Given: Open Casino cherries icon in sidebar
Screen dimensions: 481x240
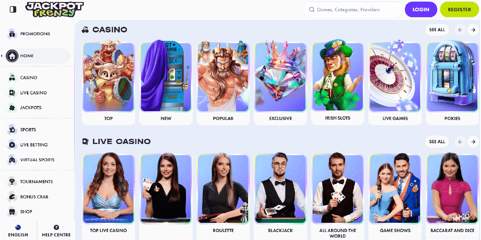Looking at the screenshot, I should pyautogui.click(x=12, y=78).
